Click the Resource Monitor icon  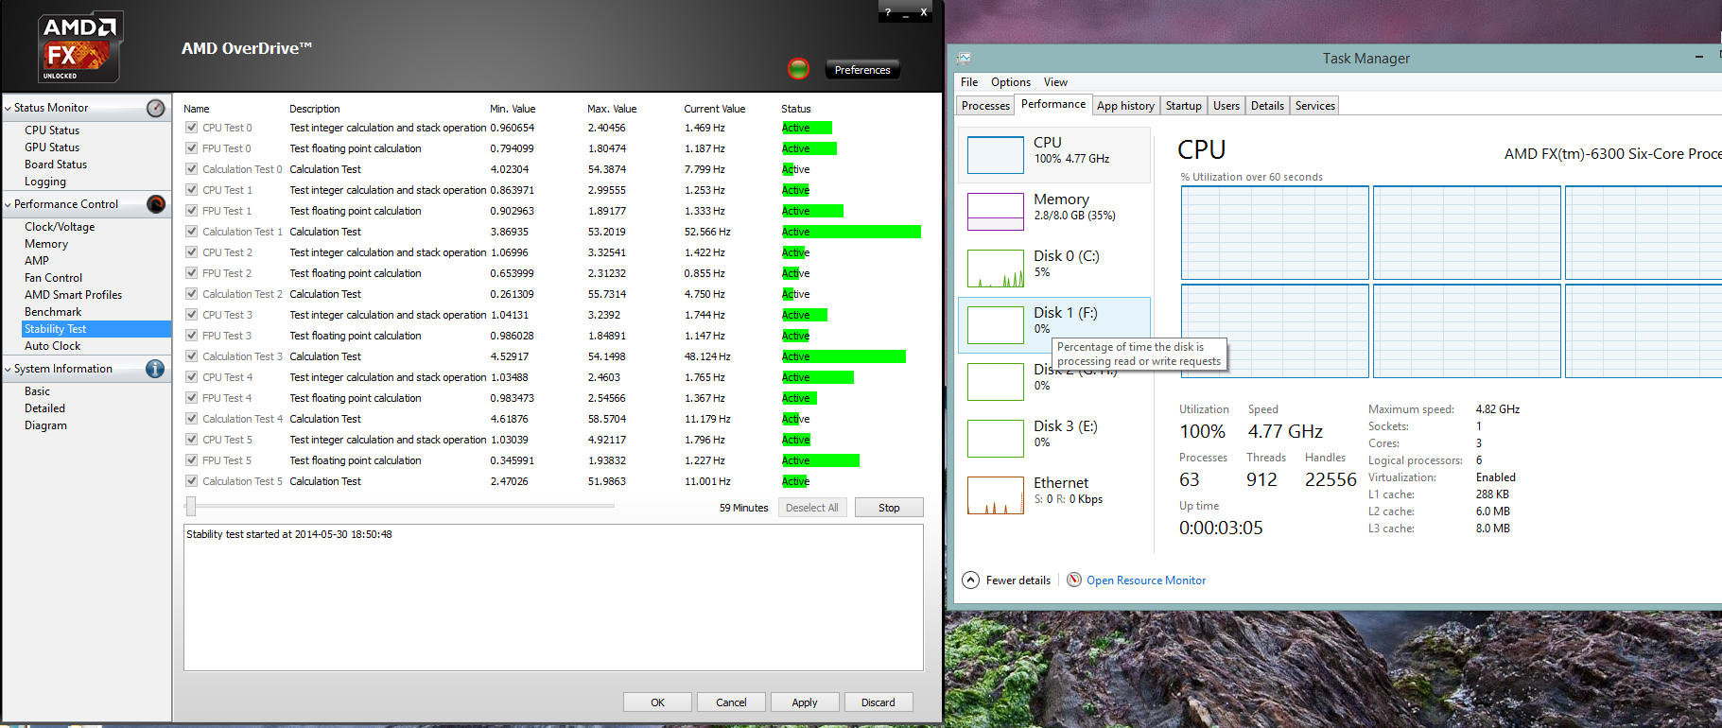1074,580
